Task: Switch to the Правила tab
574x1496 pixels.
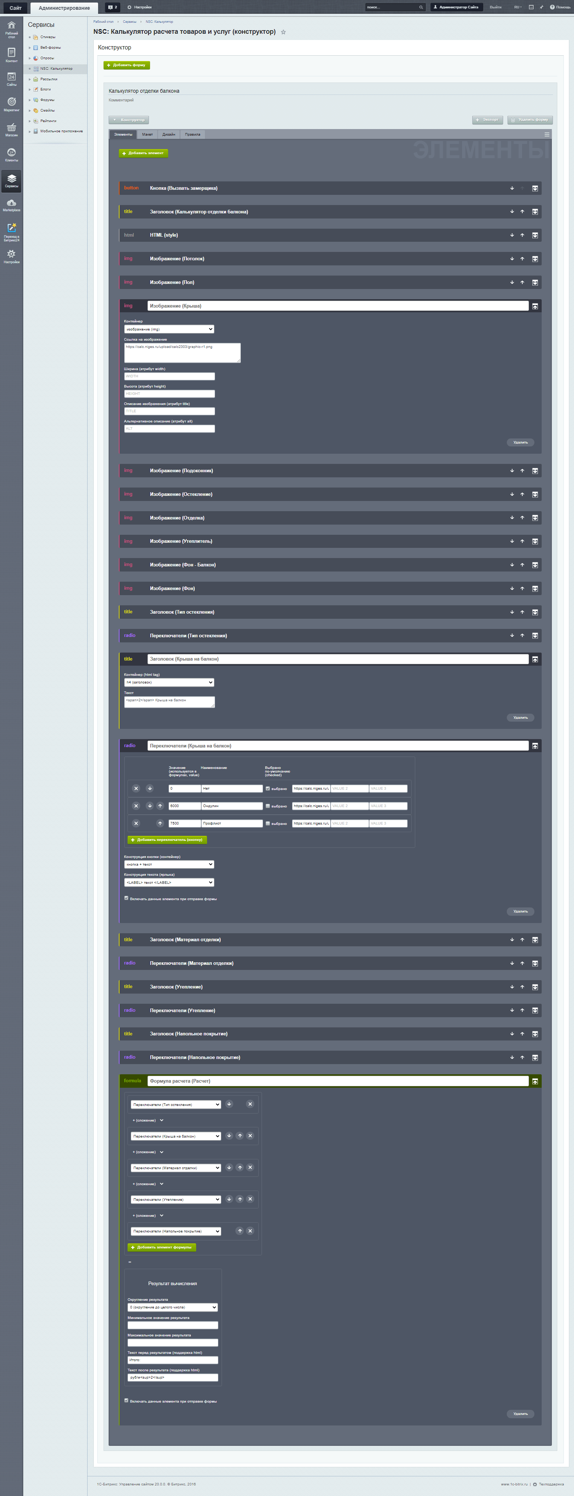Action: [x=192, y=134]
